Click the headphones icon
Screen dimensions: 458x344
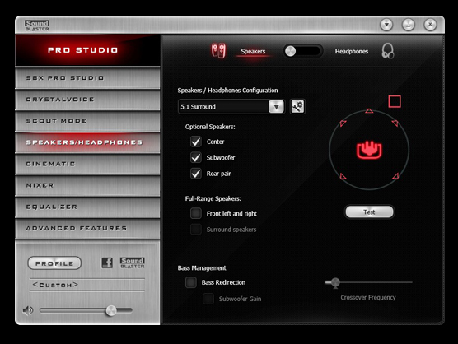pyautogui.click(x=388, y=51)
